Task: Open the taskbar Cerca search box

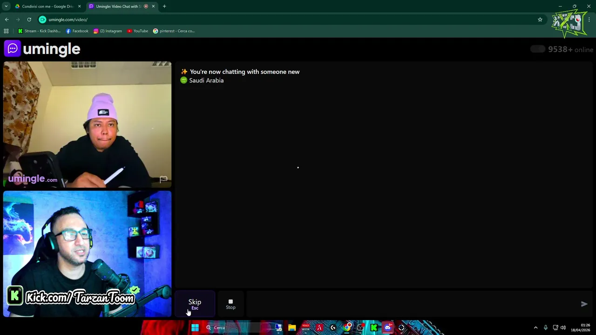Action: click(237, 328)
